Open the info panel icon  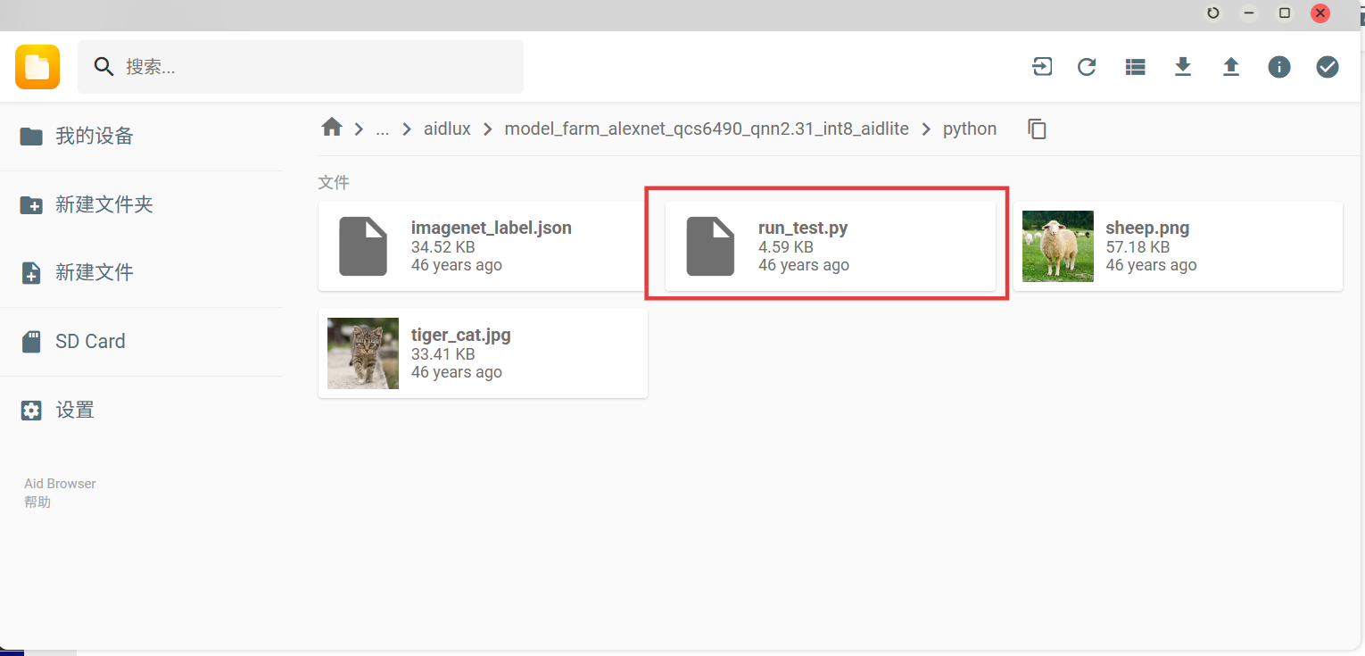(1279, 67)
